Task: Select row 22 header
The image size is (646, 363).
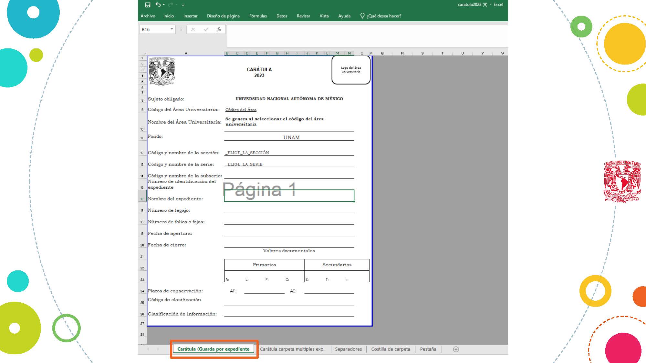Action: [x=142, y=265]
